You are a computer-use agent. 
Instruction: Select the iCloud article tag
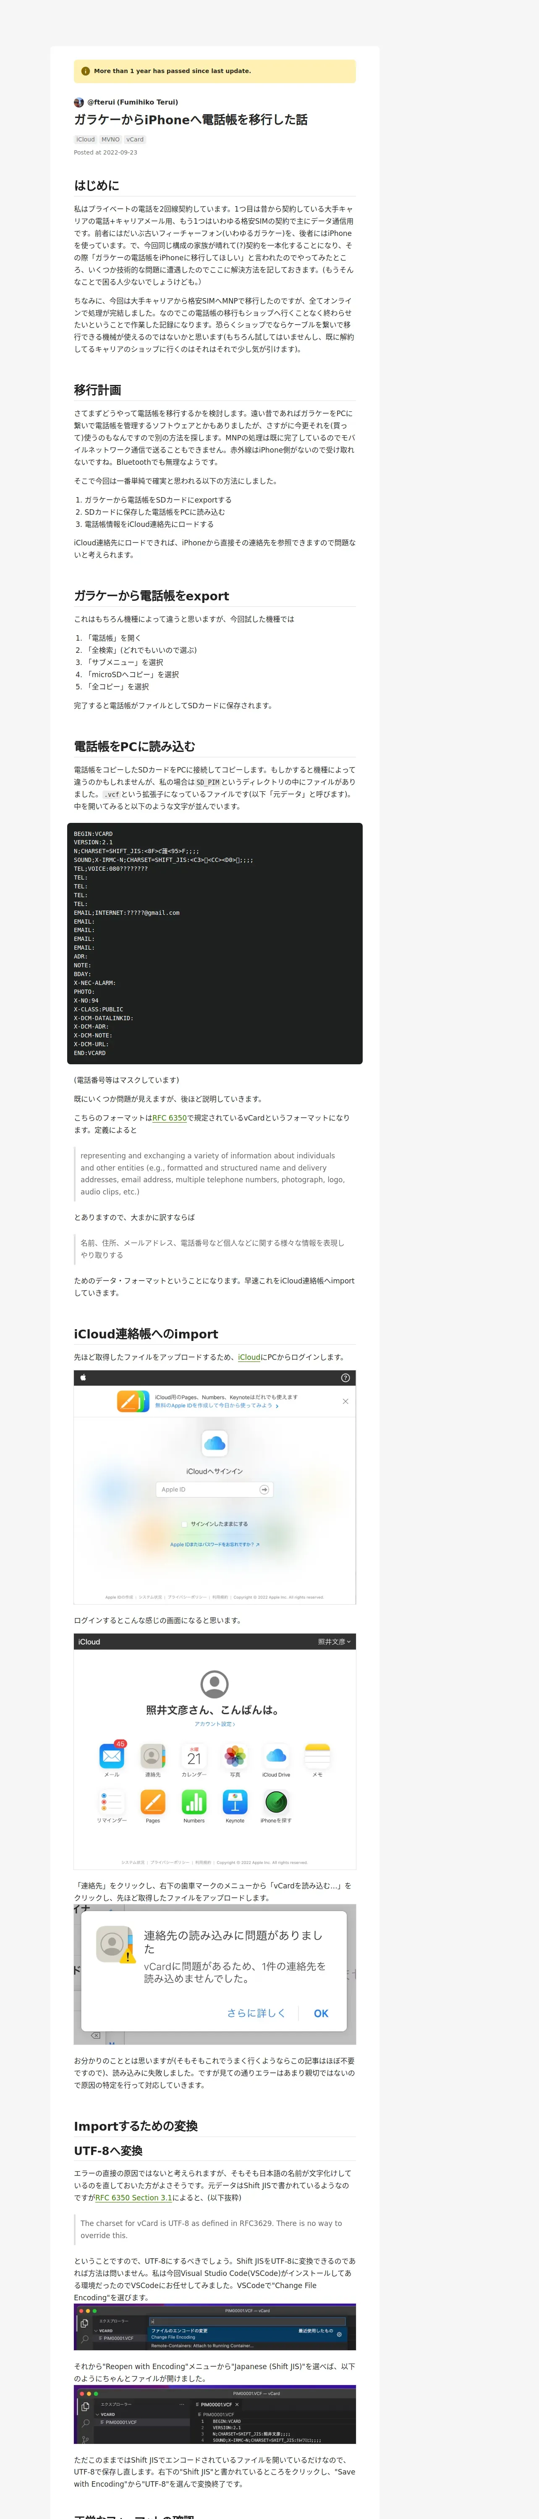tap(86, 140)
